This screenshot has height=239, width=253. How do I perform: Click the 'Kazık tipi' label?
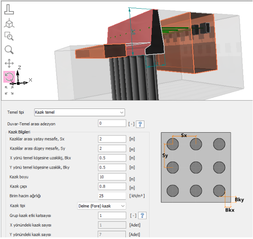click(17, 206)
